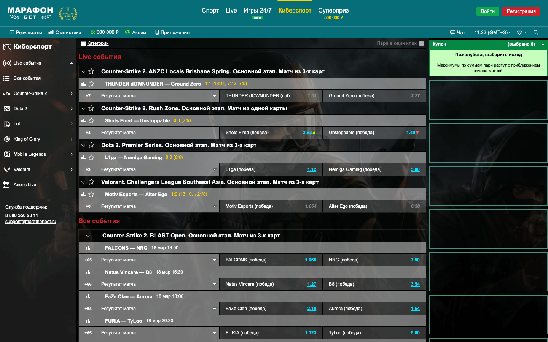548x342 pixels.
Task: Open the Chat icon in top bar
Action: [x=457, y=32]
